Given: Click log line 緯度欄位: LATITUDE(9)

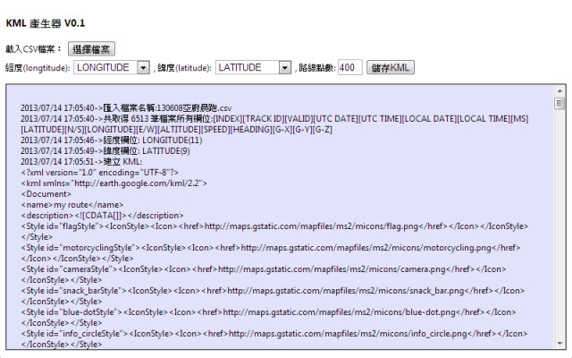Looking at the screenshot, I should point(105,151).
